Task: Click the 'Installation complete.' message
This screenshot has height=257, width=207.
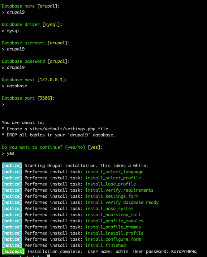Action: coord(55,252)
